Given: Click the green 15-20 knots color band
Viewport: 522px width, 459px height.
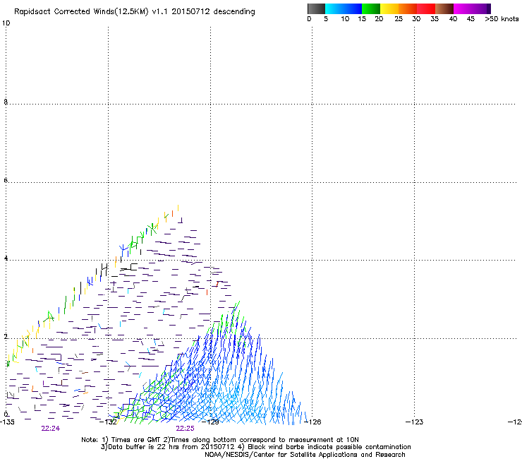Looking at the screenshot, I should click(x=371, y=8).
